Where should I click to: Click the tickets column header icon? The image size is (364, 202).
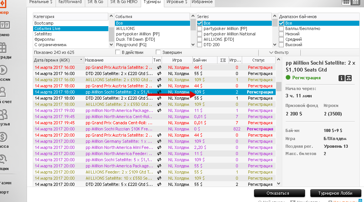tap(223, 60)
